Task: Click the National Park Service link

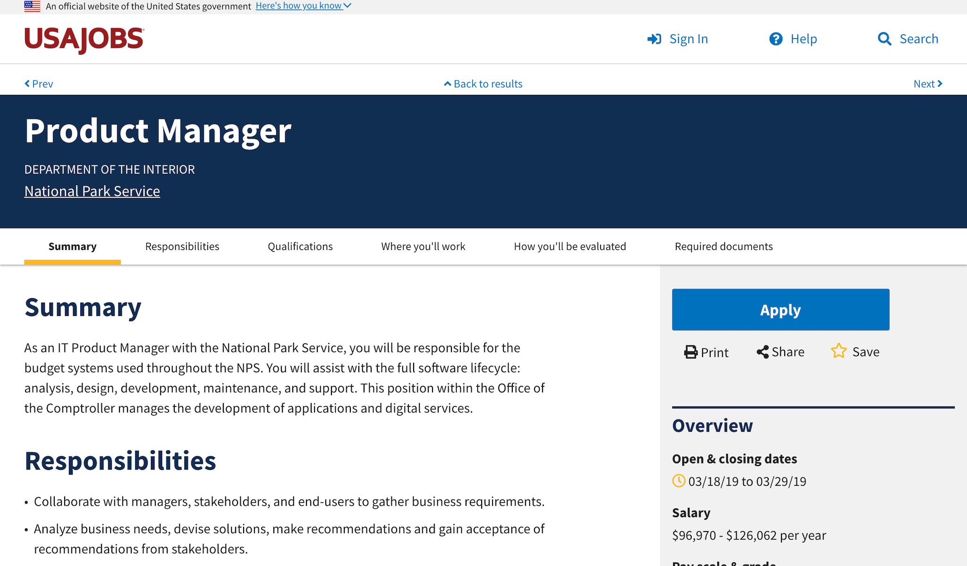Action: point(93,191)
